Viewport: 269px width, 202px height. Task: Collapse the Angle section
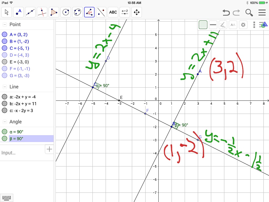point(5,122)
